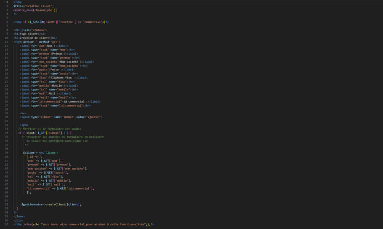This screenshot has width=383, height=229.
Task: Click the 'nom' => $_GET['nom'] entry
Action: click(x=44, y=161)
